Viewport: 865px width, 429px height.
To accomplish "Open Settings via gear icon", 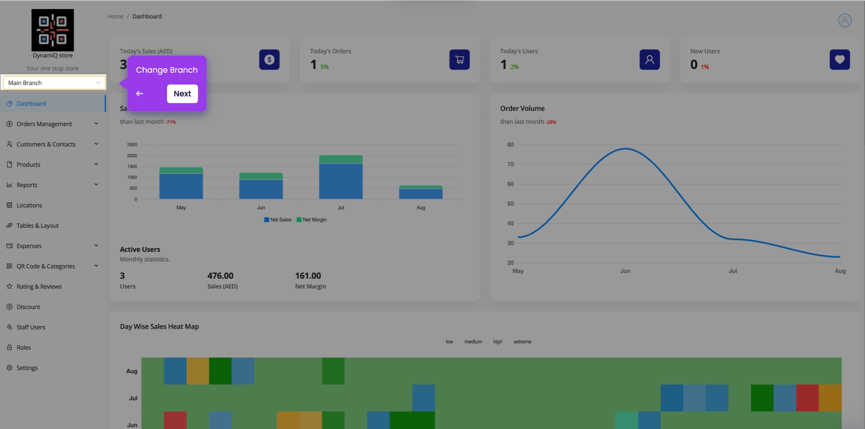I will click(9, 368).
